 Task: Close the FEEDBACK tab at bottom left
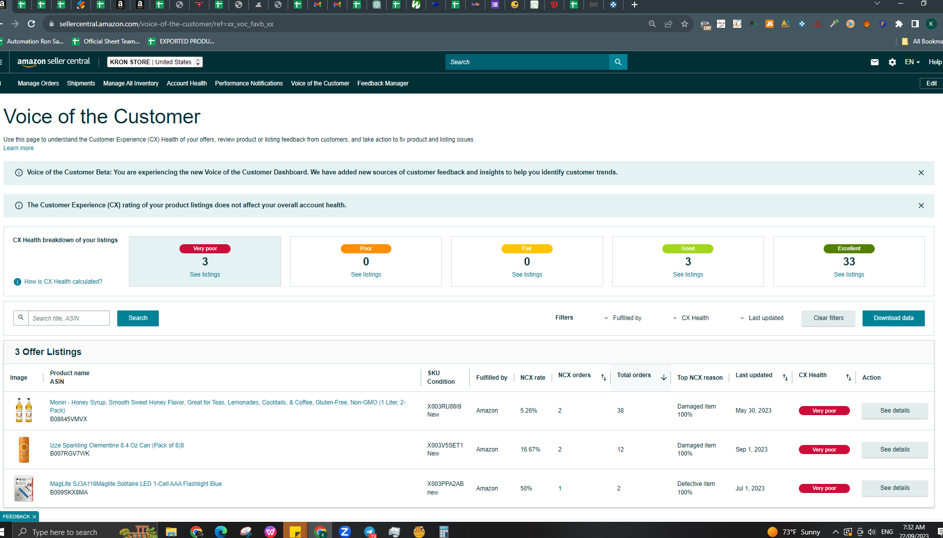[34, 517]
